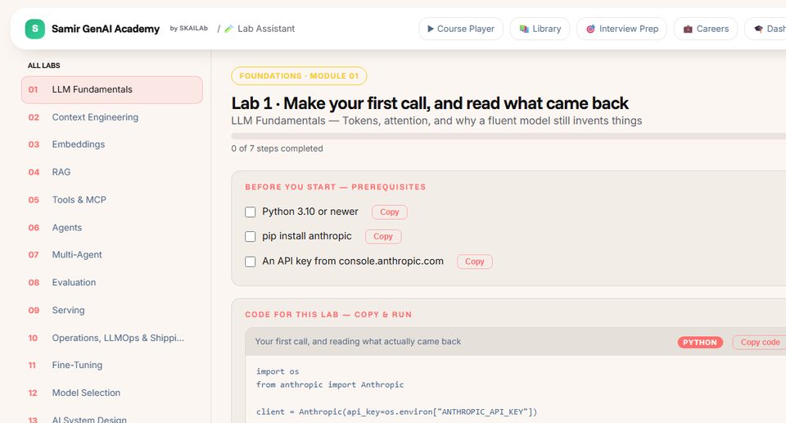This screenshot has height=423, width=786.
Task: Copy the console.anthropic.com API key line
Action: tap(474, 262)
